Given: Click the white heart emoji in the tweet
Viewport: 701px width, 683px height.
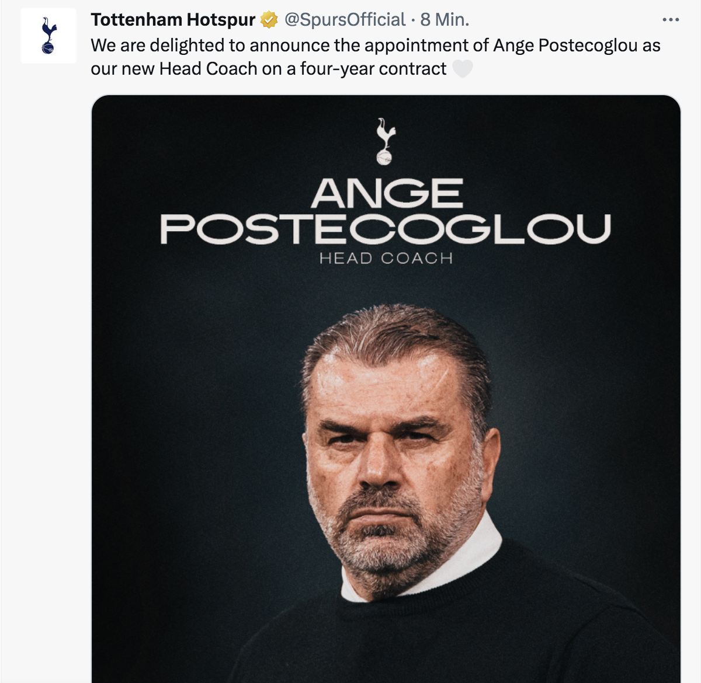Looking at the screenshot, I should [463, 69].
